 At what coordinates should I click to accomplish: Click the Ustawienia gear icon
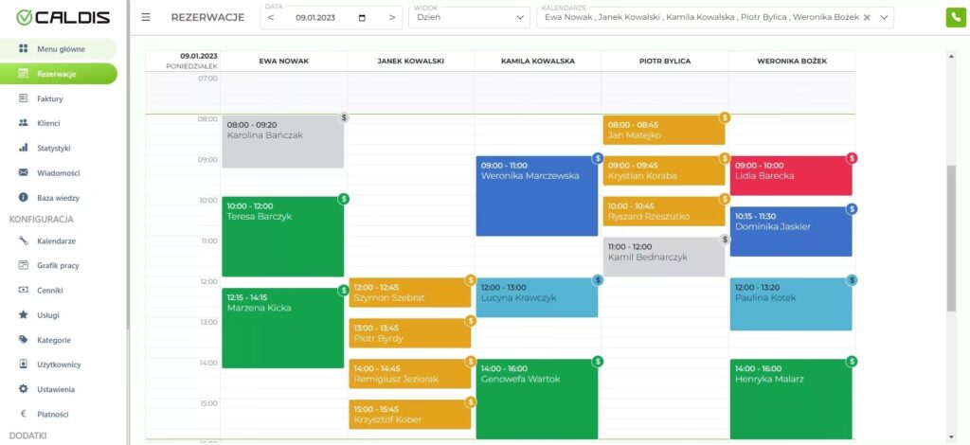[x=24, y=389]
